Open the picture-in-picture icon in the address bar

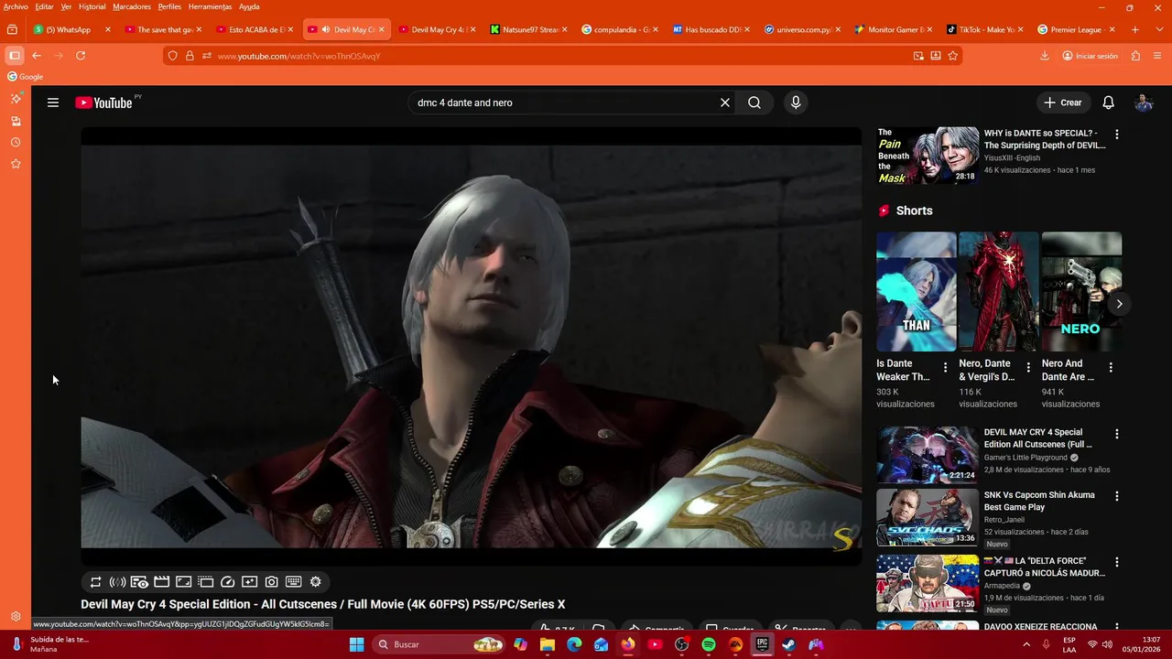[918, 56]
